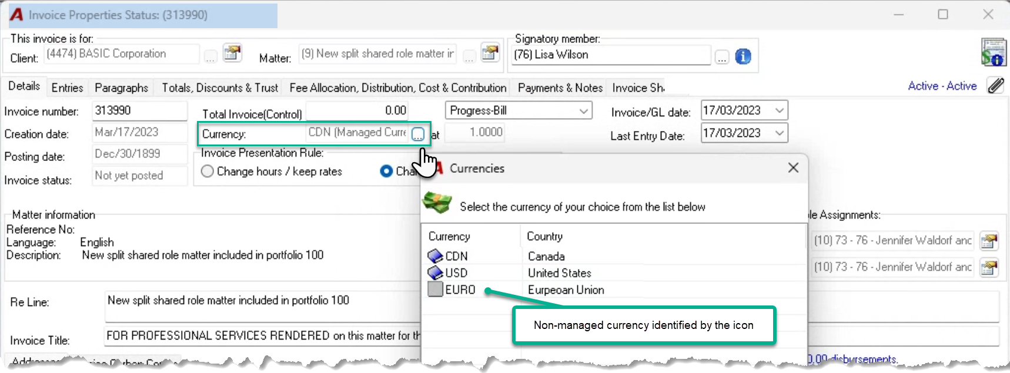Screen dimensions: 1010x373
Task: Click the ellipsis browse button for Matter
Action: [469, 56]
